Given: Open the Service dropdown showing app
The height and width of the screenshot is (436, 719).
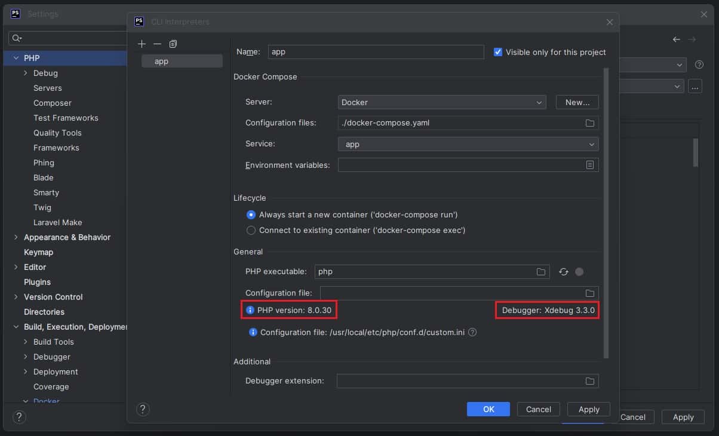Looking at the screenshot, I should pyautogui.click(x=468, y=144).
